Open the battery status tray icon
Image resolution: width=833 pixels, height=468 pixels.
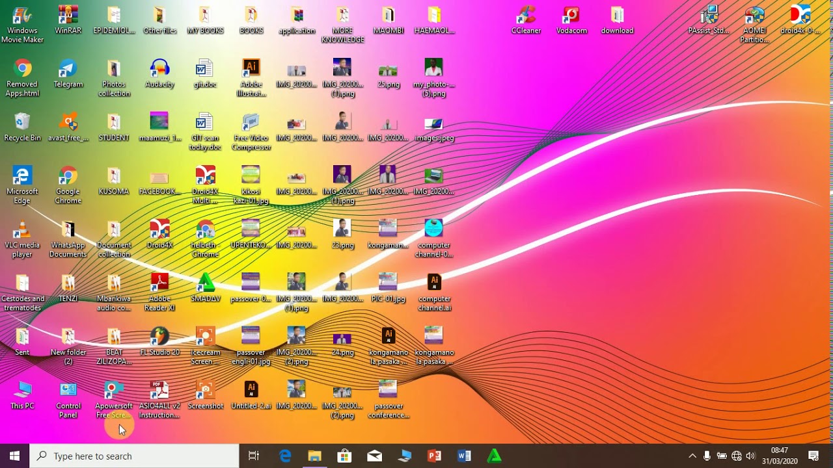tap(722, 456)
